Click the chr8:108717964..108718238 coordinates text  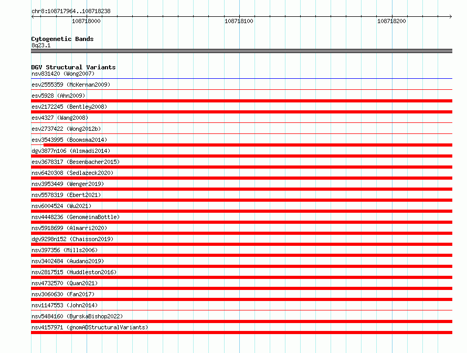[x=71, y=11]
